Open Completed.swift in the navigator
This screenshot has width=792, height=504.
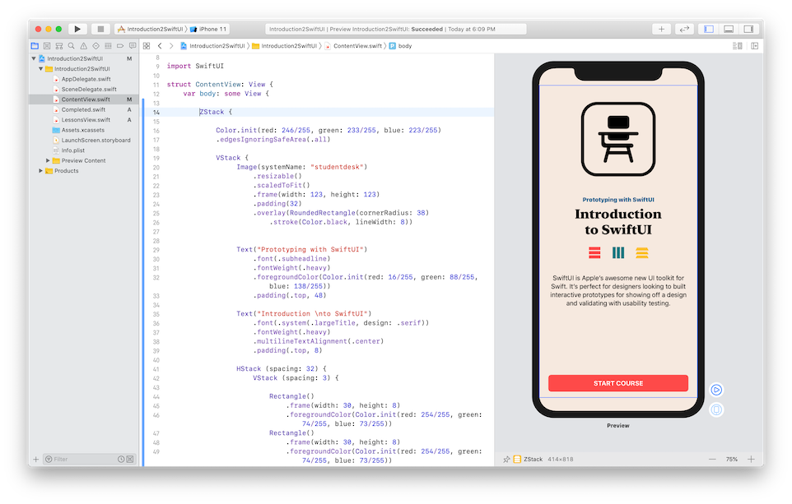coord(83,109)
